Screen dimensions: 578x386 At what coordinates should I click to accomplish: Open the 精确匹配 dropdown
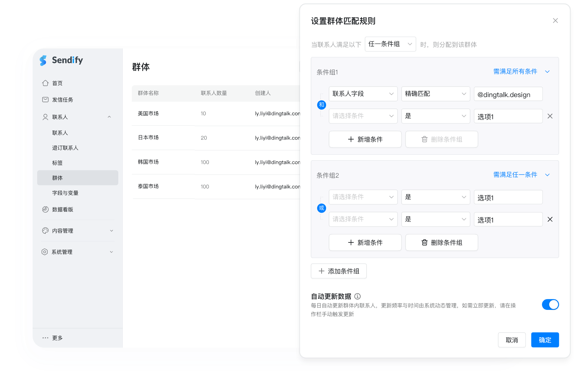[x=436, y=94]
